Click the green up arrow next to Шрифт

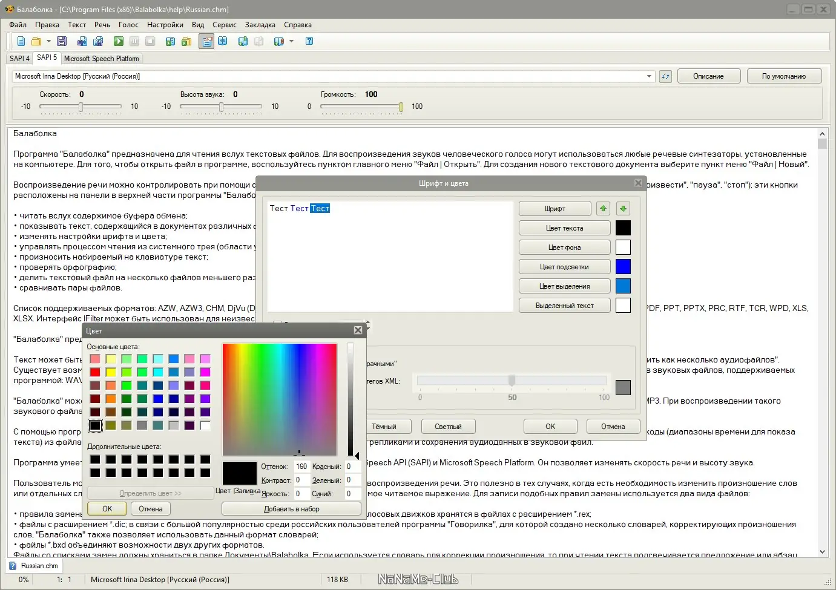coord(603,209)
